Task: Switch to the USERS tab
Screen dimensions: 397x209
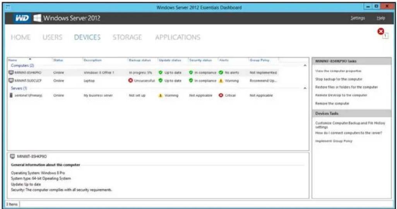Action: coord(52,37)
